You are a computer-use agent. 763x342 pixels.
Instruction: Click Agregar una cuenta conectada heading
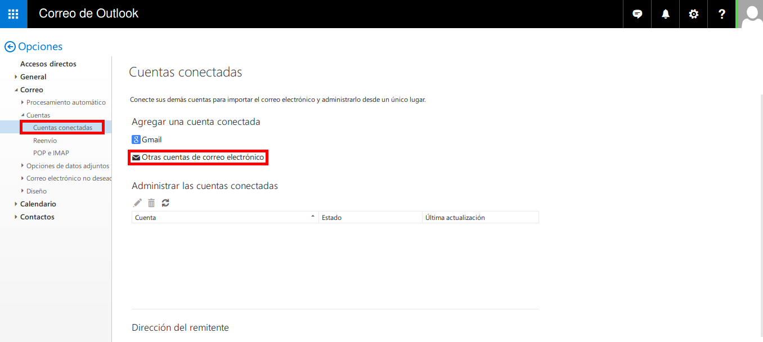click(196, 121)
